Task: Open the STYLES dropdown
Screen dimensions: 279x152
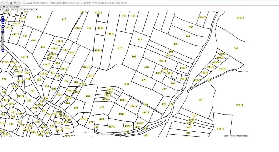Action: tap(24, 9)
